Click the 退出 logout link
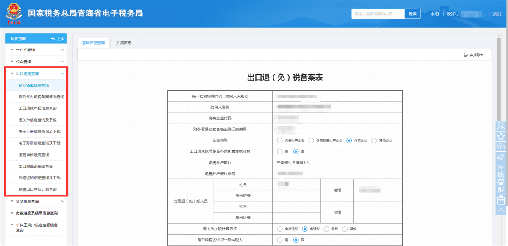The width and height of the screenshot is (508, 246). 497,14
